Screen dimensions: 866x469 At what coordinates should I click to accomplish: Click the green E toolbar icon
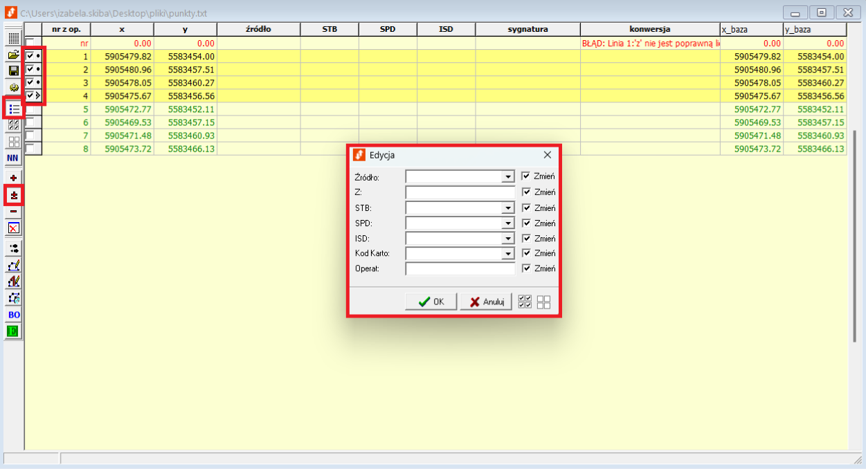click(x=14, y=331)
